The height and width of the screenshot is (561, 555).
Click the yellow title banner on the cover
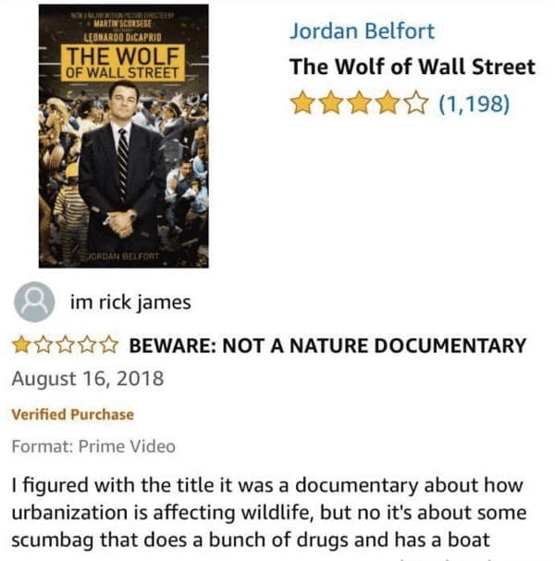click(123, 63)
